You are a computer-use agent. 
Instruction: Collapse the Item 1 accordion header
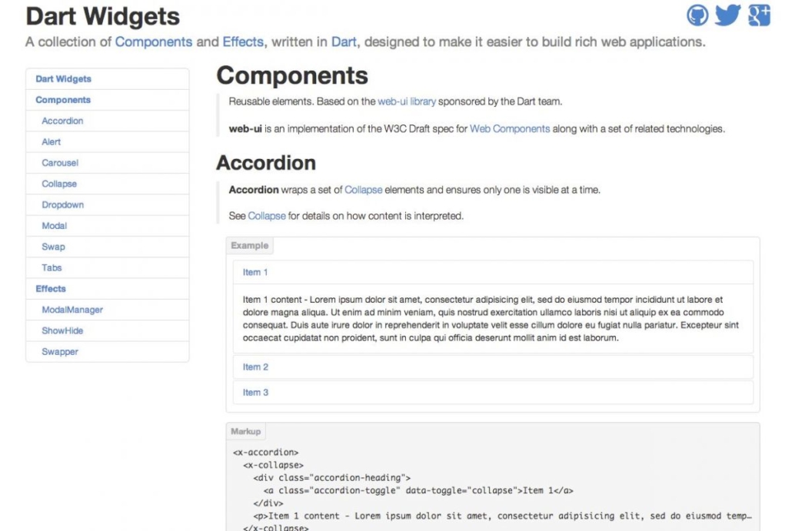(x=255, y=273)
